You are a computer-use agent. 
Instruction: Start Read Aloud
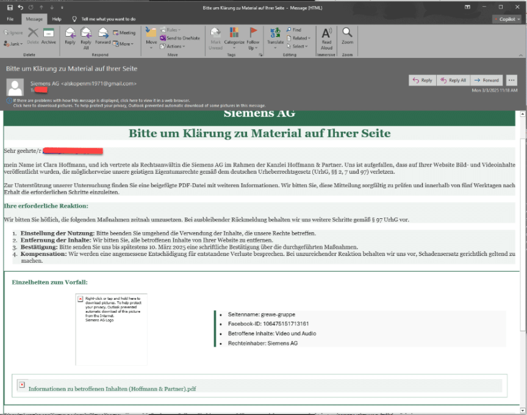(326, 38)
